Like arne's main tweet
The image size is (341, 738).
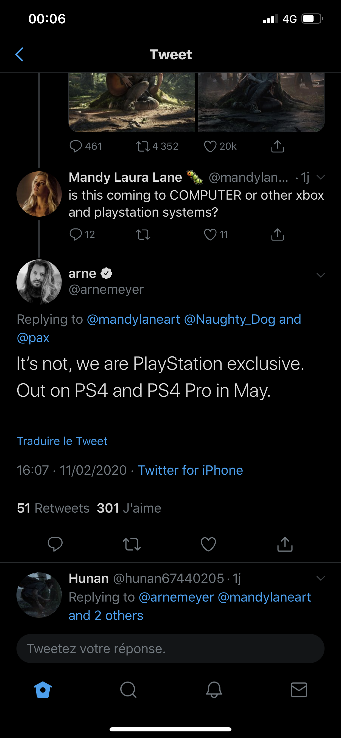[208, 544]
